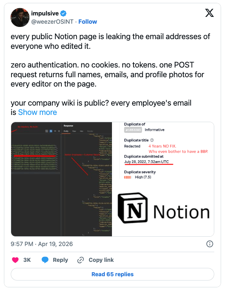Click the blue verified badge

pos(63,13)
